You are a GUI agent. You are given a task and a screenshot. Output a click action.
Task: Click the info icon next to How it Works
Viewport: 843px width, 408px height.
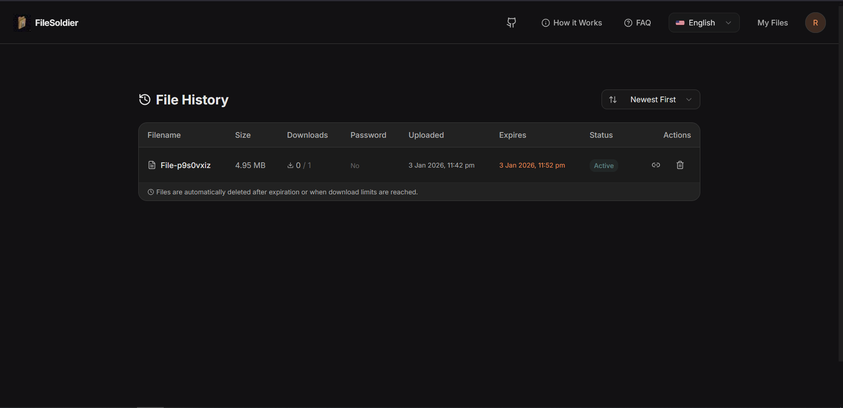546,23
